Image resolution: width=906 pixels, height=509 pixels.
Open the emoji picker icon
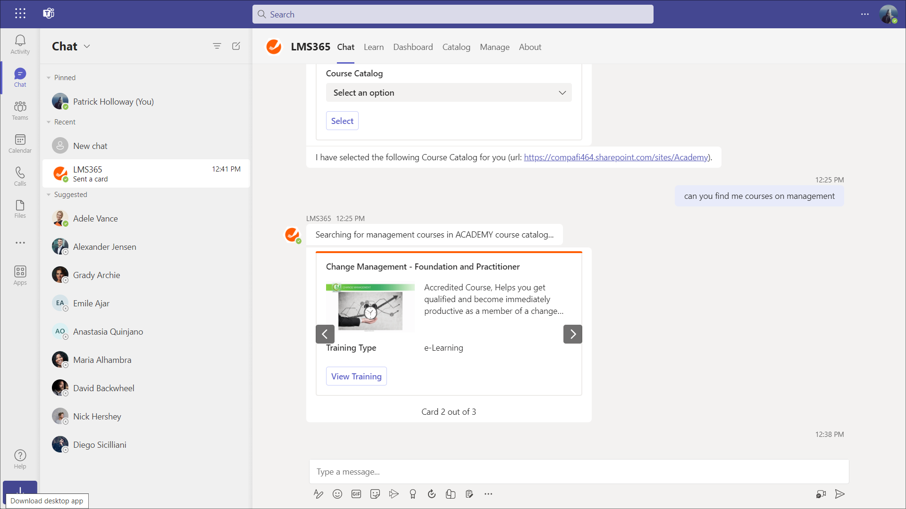click(x=337, y=494)
